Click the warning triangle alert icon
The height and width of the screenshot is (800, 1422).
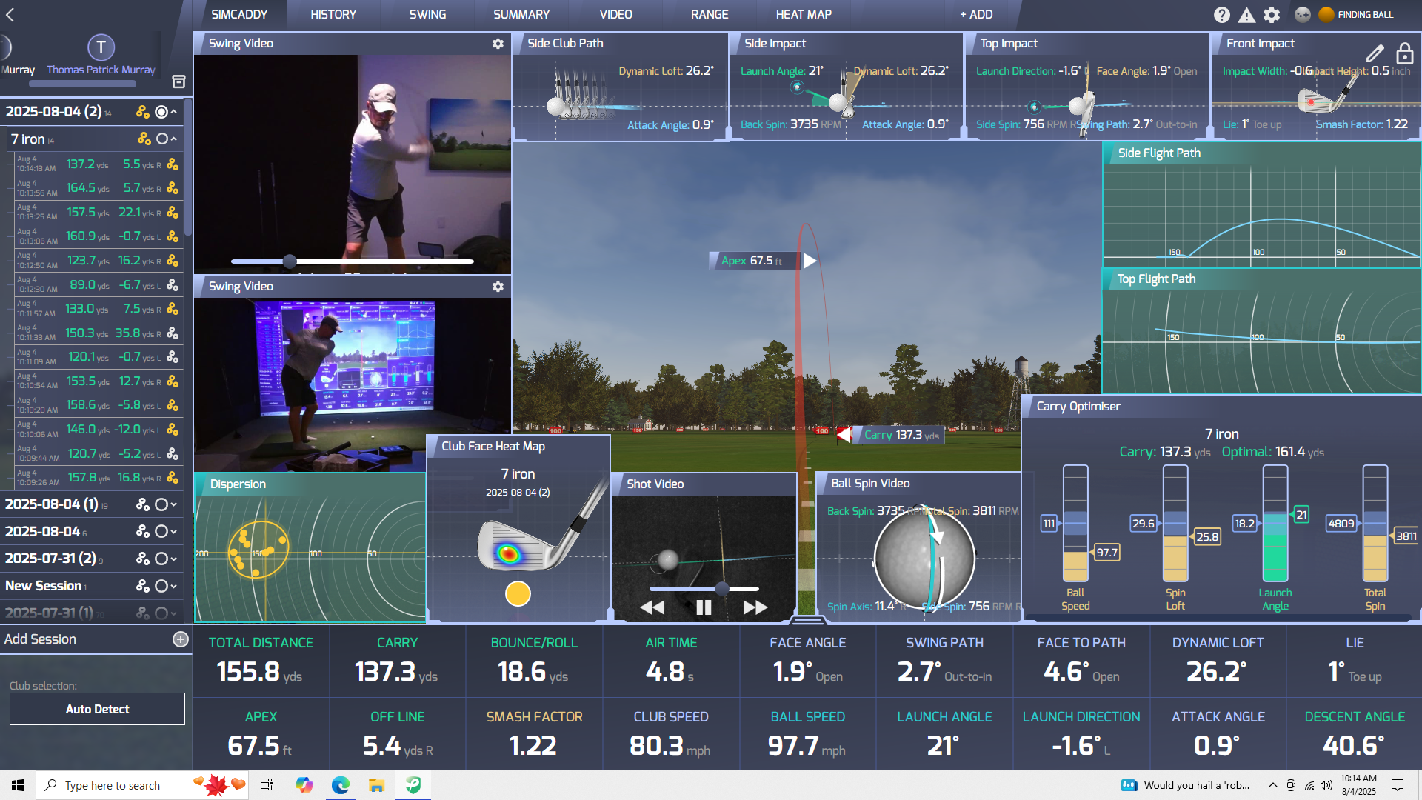[1246, 15]
